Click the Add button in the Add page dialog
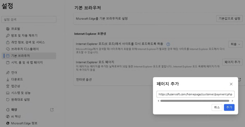The width and height of the screenshot is (245, 127). [229, 107]
